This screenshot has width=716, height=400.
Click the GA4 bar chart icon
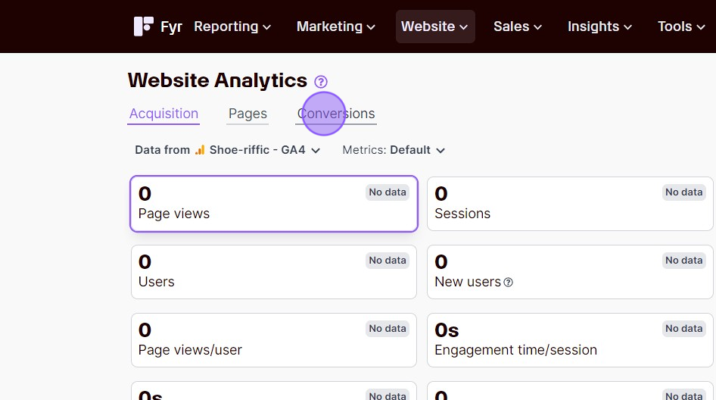200,150
